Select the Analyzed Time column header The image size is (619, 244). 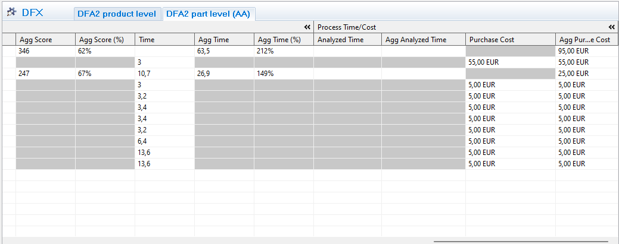coord(347,40)
